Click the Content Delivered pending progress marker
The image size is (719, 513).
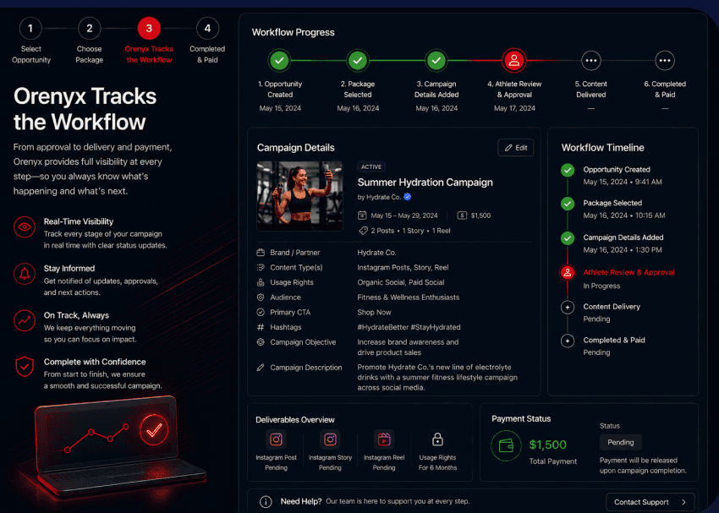coord(591,61)
